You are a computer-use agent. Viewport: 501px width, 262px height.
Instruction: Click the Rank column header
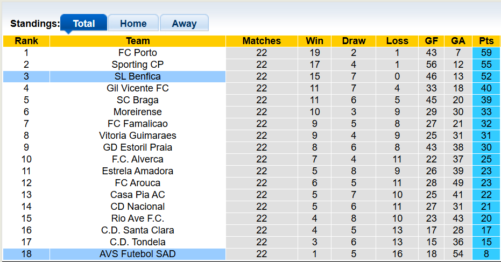click(26, 41)
